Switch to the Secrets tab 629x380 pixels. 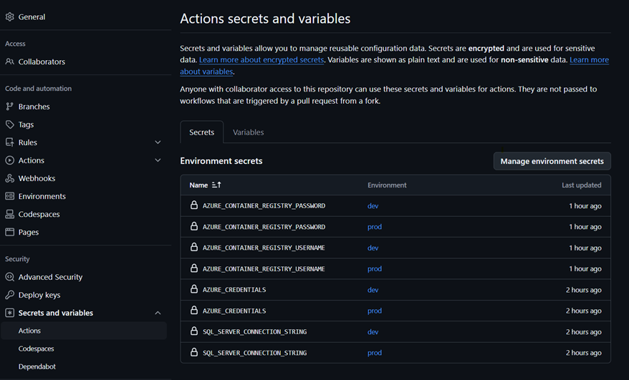(202, 132)
